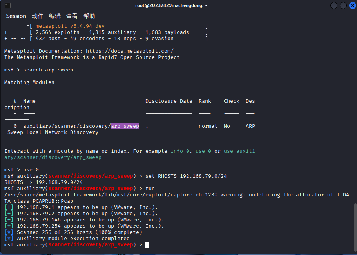Click the 'search arp_sweep' command text
This screenshot has width=357, height=255.
point(48,70)
